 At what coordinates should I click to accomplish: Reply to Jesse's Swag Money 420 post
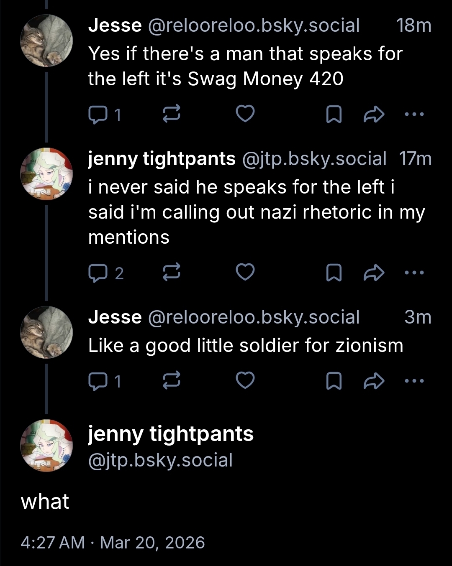coord(98,114)
